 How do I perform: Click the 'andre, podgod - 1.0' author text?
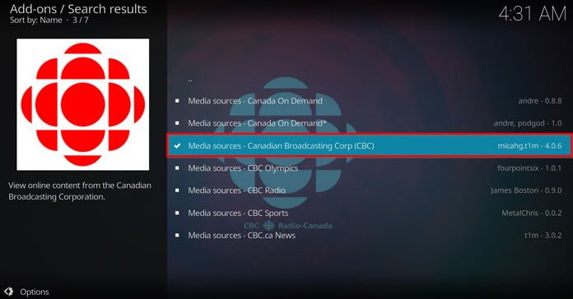(528, 123)
